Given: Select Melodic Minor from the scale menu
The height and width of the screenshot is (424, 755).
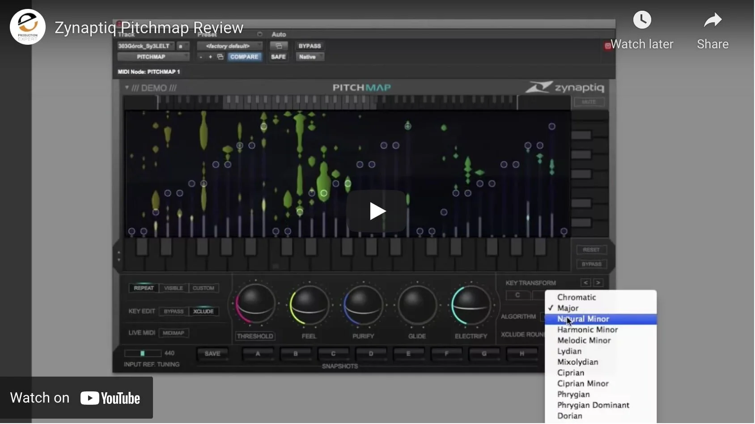Looking at the screenshot, I should 601,340.
